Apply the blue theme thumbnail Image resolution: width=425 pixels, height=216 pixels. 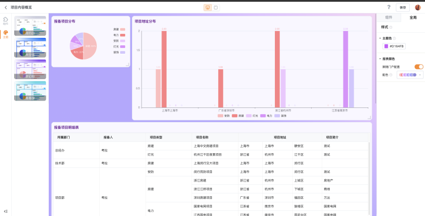30,47
